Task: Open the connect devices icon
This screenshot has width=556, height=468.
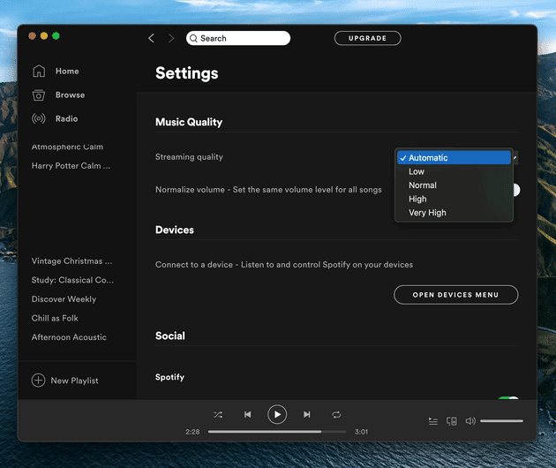Action: point(451,421)
